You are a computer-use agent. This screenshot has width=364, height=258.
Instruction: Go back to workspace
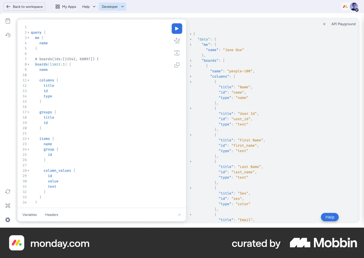(24, 7)
